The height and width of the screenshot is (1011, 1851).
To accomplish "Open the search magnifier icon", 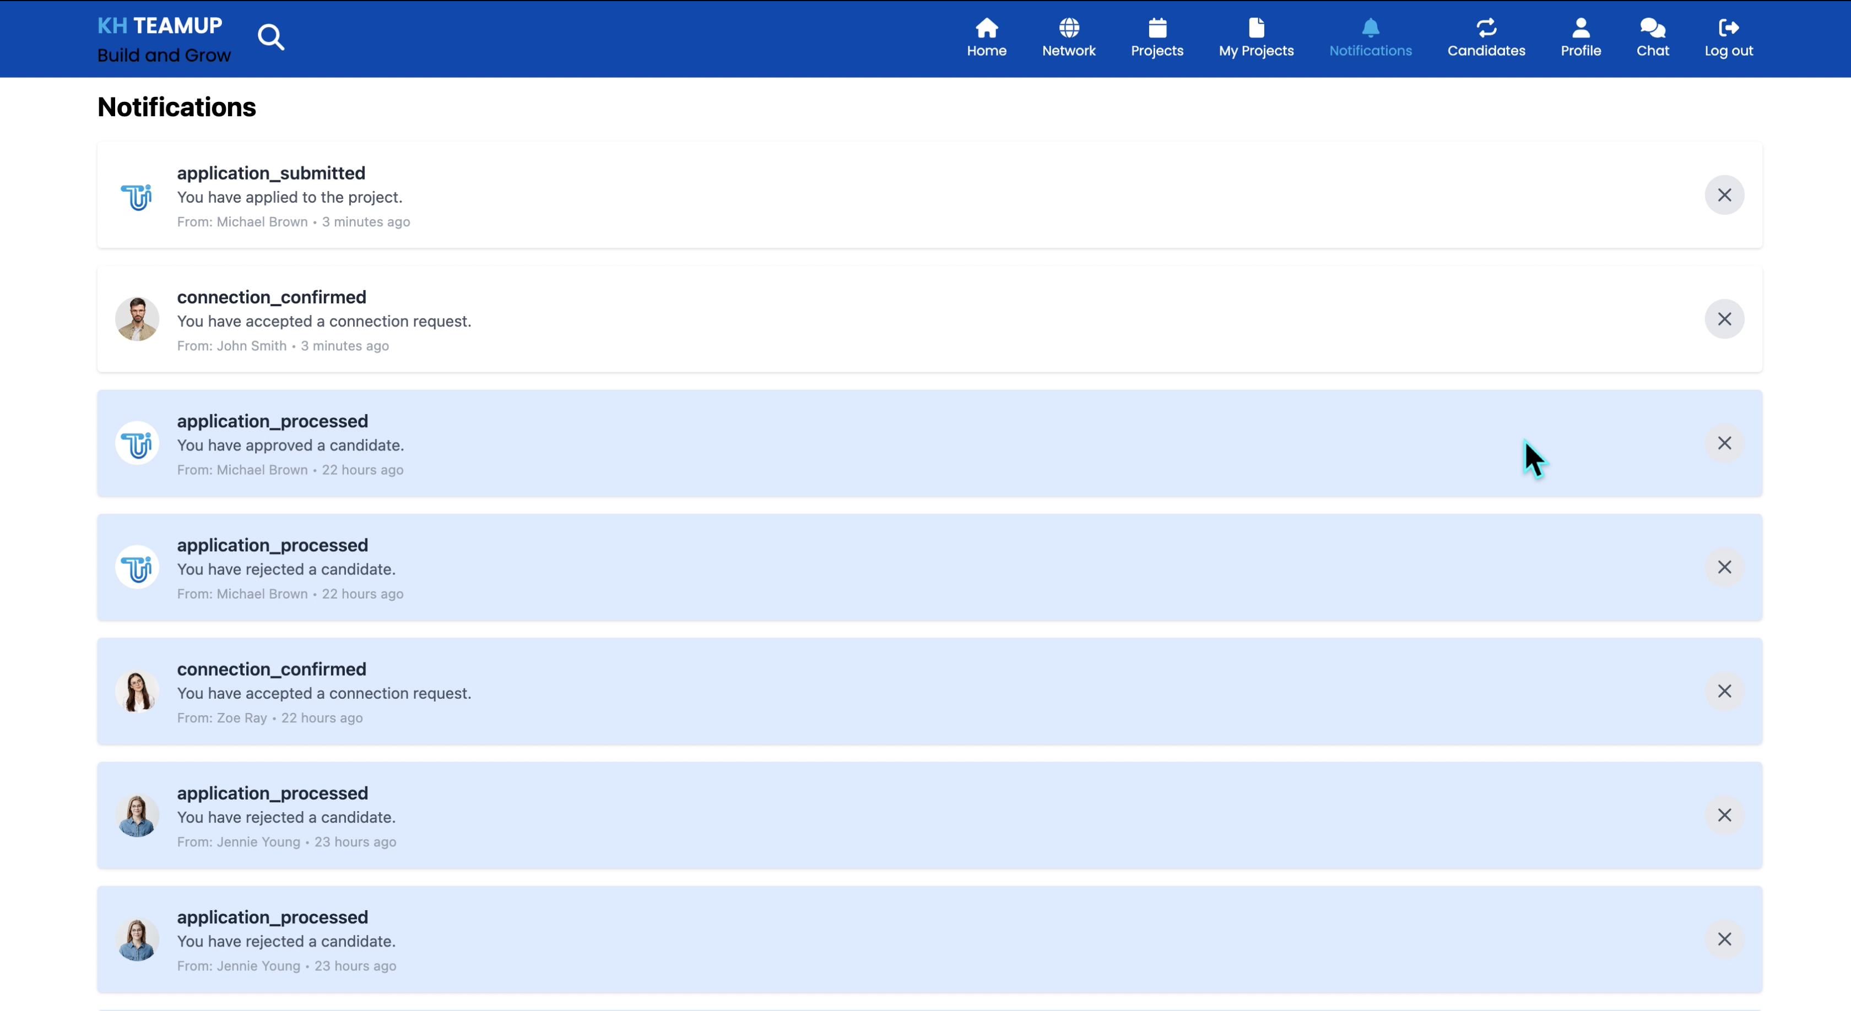I will click(x=271, y=37).
